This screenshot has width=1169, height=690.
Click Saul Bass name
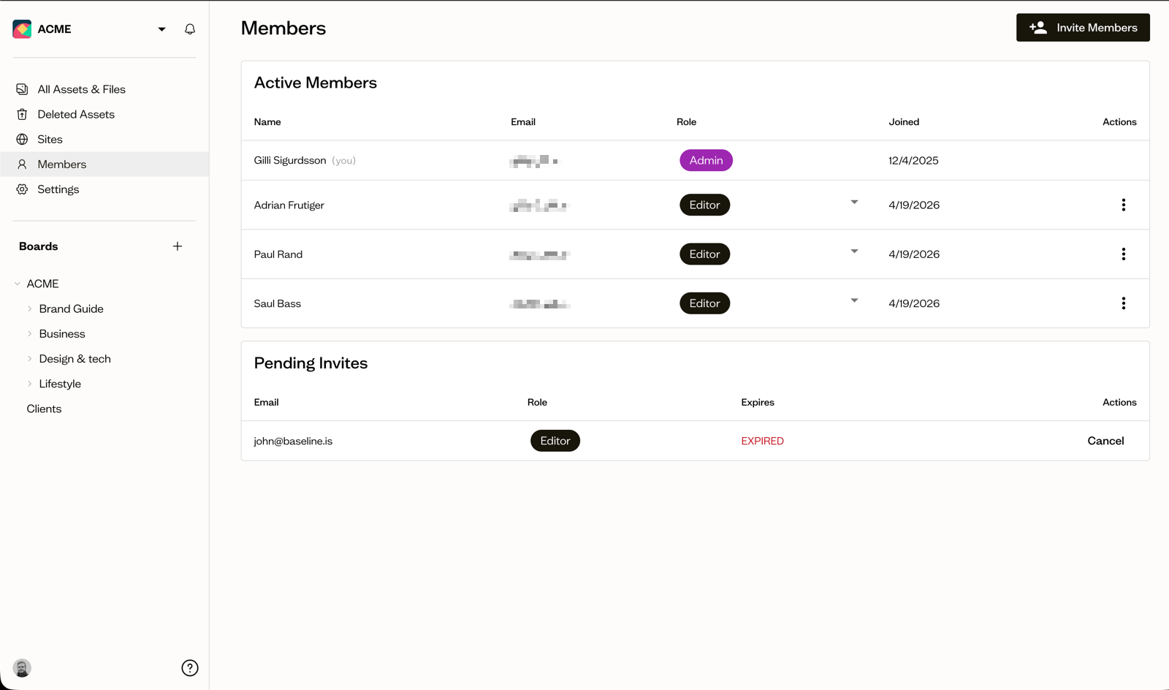click(x=278, y=303)
